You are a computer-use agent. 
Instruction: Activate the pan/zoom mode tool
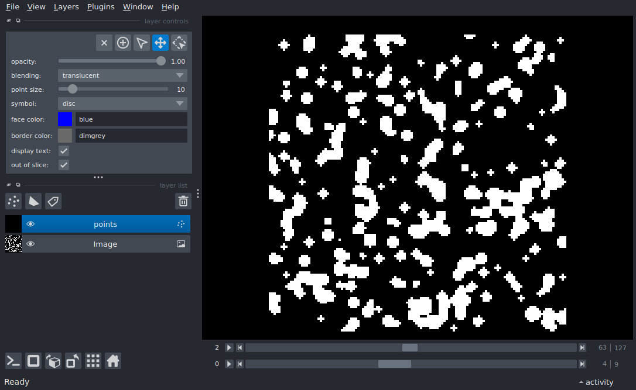coord(160,43)
